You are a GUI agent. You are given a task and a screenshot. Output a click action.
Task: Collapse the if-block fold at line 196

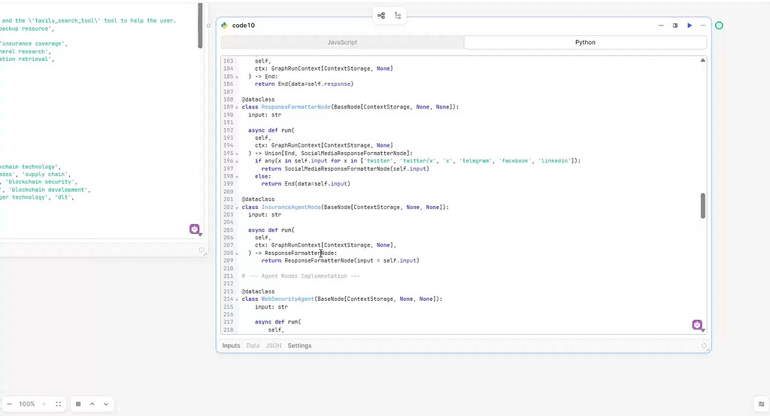pyautogui.click(x=237, y=161)
